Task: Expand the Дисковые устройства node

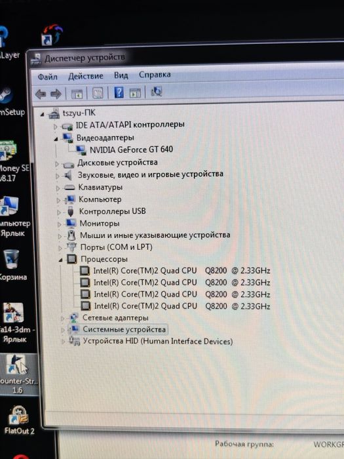Action: tap(57, 164)
